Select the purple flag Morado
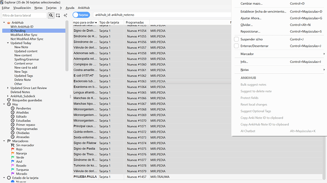The height and width of the screenshot is (183, 327). [x=13, y=174]
